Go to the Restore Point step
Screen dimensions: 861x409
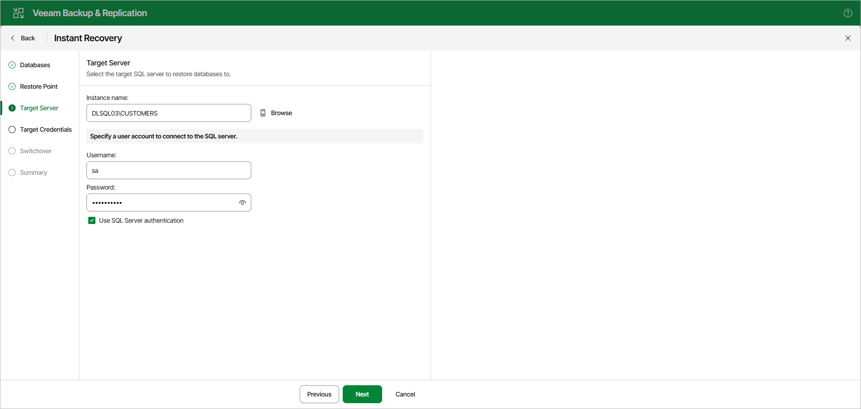(39, 86)
